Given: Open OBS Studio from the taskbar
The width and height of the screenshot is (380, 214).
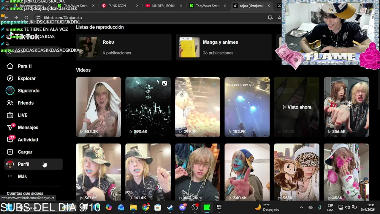Looking at the screenshot, I should click(195, 207).
